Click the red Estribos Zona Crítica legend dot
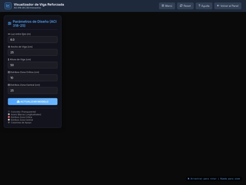246x185 pixels. click(x=9, y=117)
